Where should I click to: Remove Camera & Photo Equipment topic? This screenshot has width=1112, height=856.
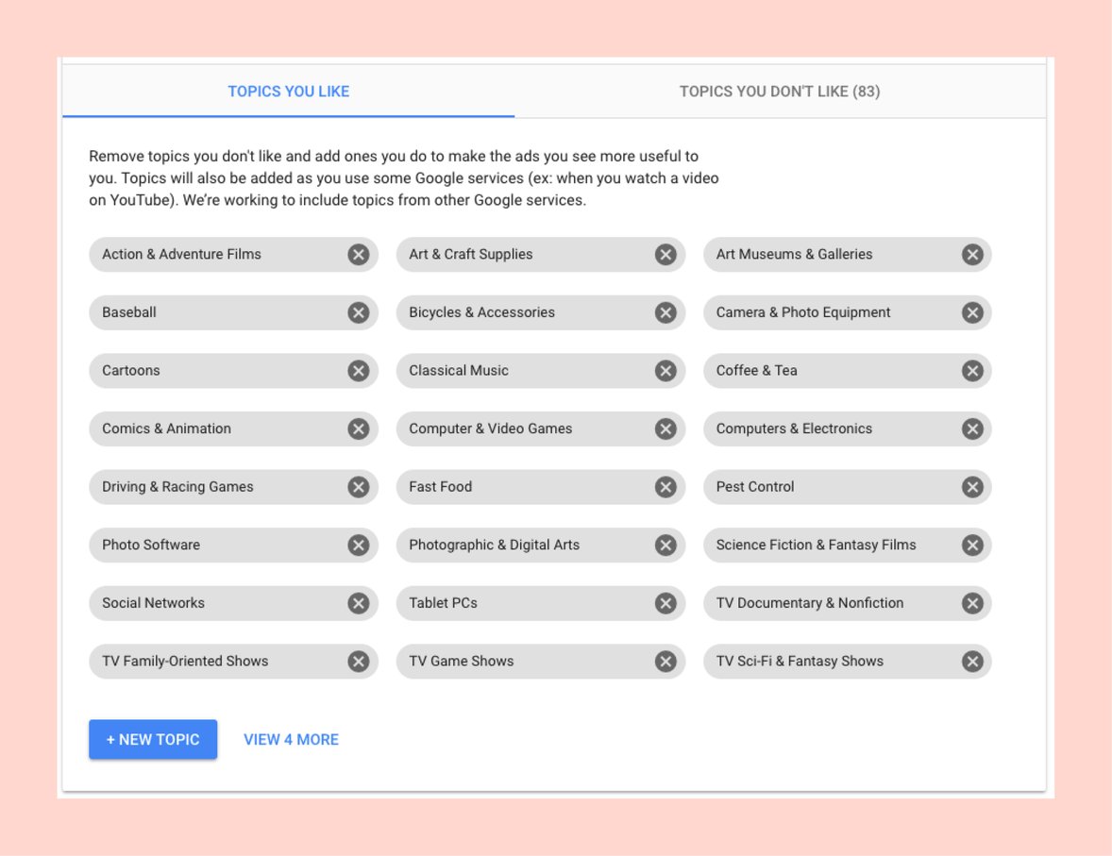pos(972,312)
